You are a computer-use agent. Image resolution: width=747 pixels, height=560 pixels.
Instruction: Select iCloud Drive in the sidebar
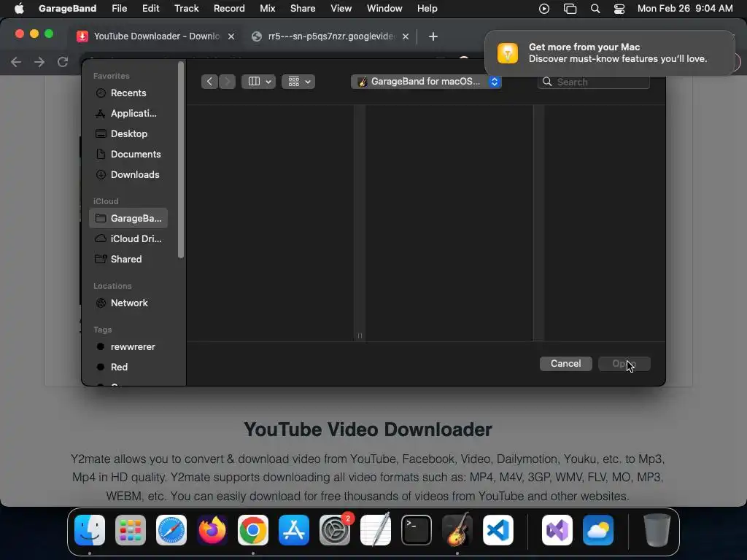[x=128, y=238]
